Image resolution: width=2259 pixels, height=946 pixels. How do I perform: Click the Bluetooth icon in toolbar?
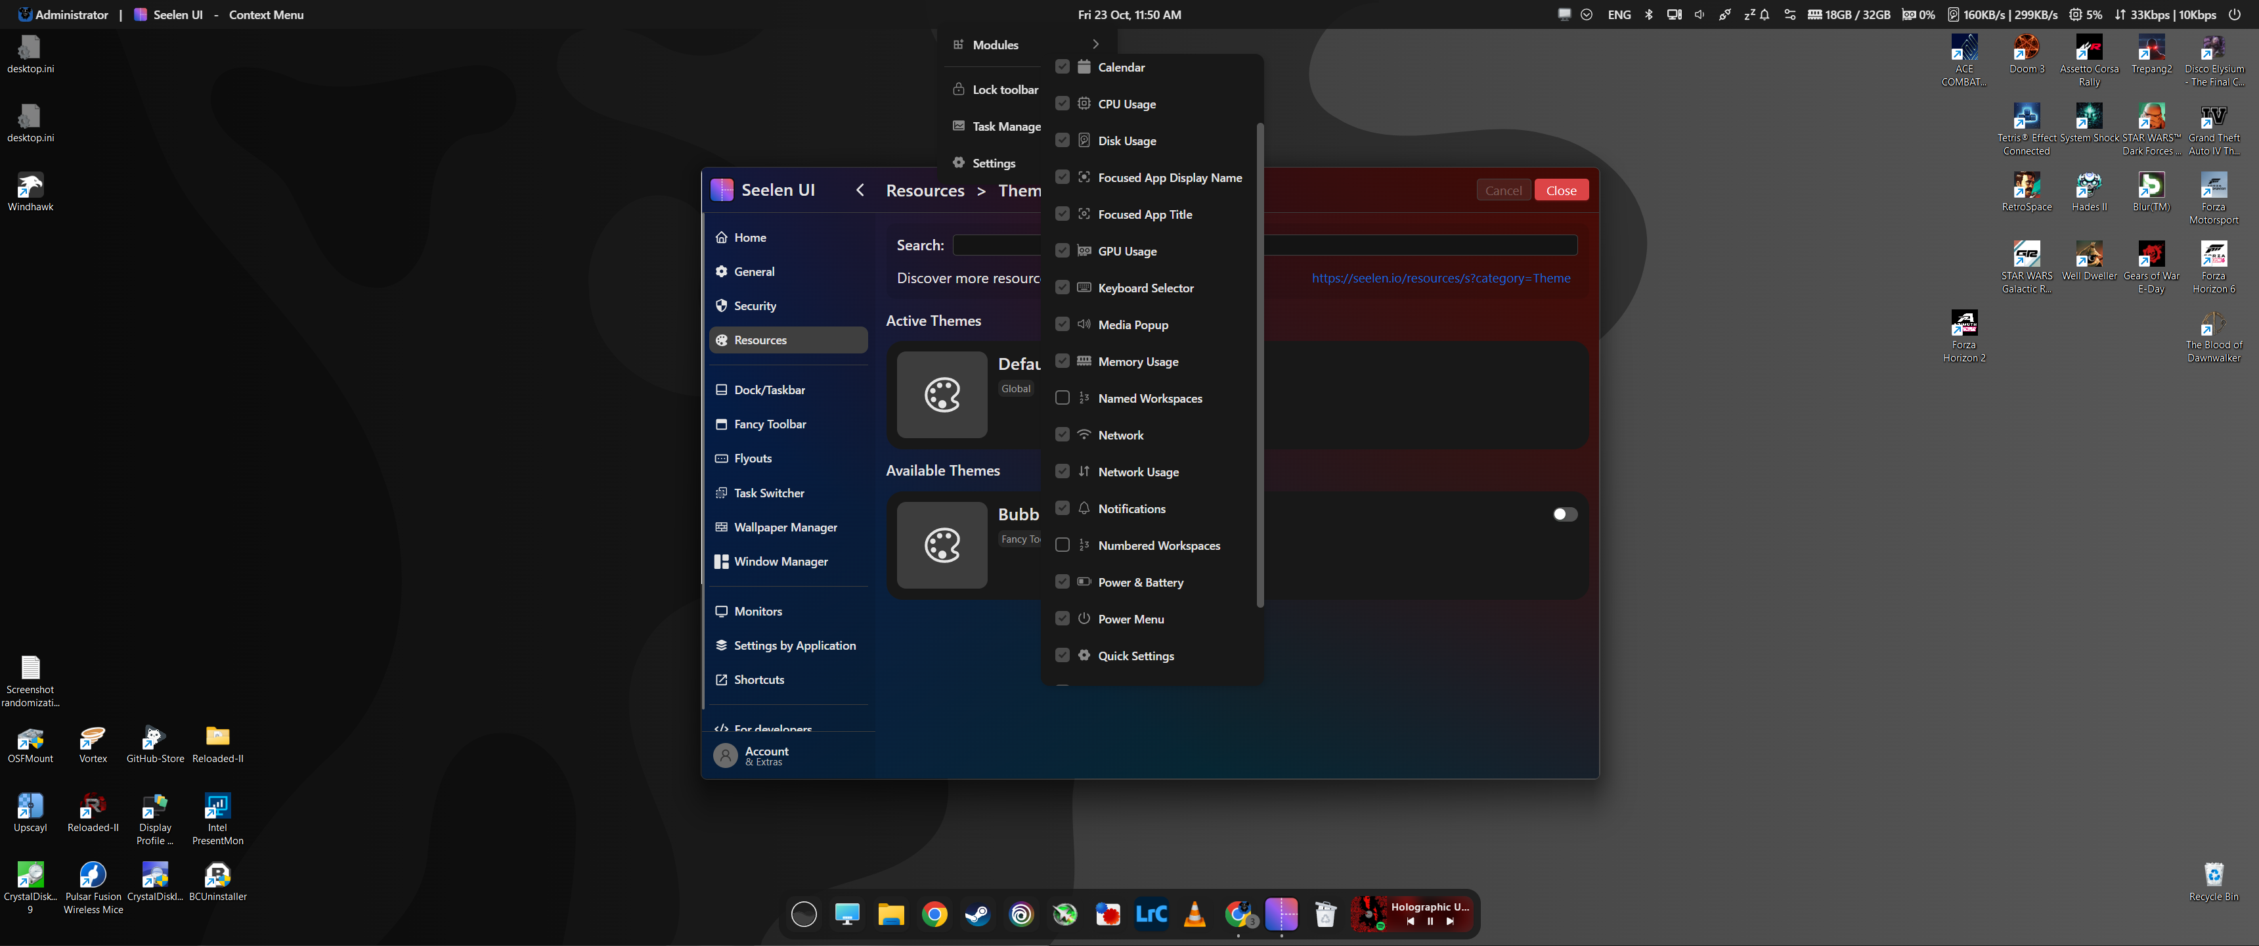point(1649,15)
